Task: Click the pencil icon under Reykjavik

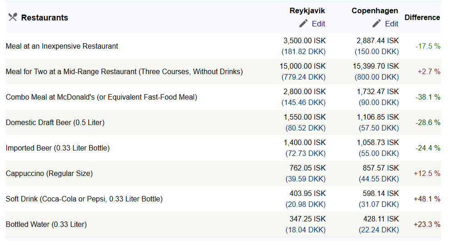Action: 304,23
